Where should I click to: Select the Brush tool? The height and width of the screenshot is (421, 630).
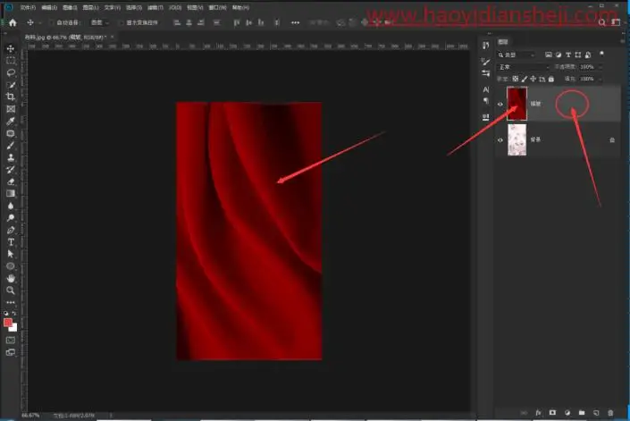point(11,146)
